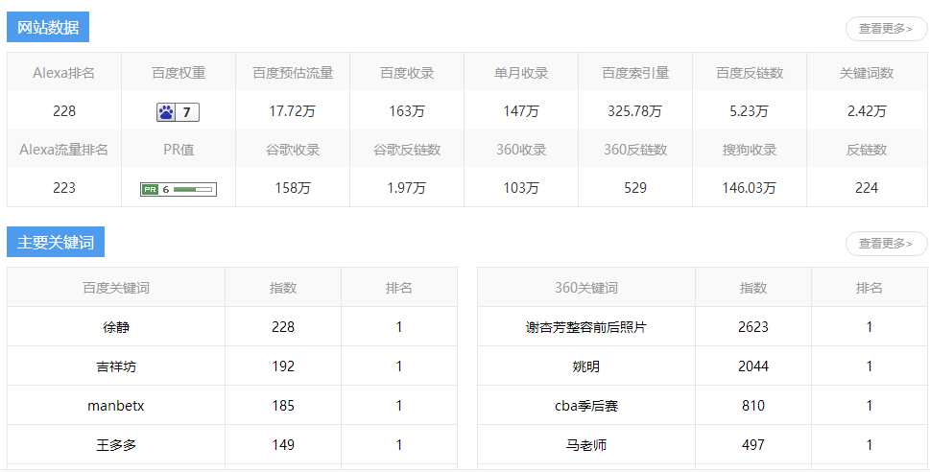Click the index value 497 for 马老师
Viewport: 930px width, 472px height.
753,445
